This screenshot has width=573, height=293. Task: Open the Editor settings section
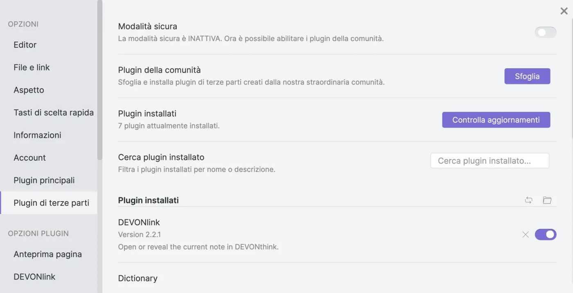click(25, 44)
